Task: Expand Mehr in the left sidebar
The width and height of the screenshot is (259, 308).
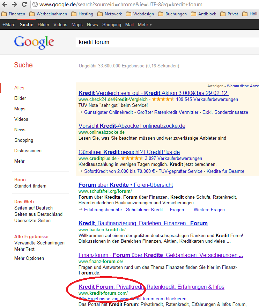Action: (20, 161)
